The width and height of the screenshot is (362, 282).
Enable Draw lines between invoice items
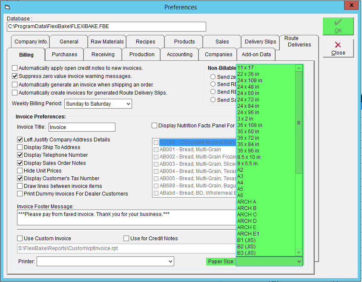[x=20, y=186]
